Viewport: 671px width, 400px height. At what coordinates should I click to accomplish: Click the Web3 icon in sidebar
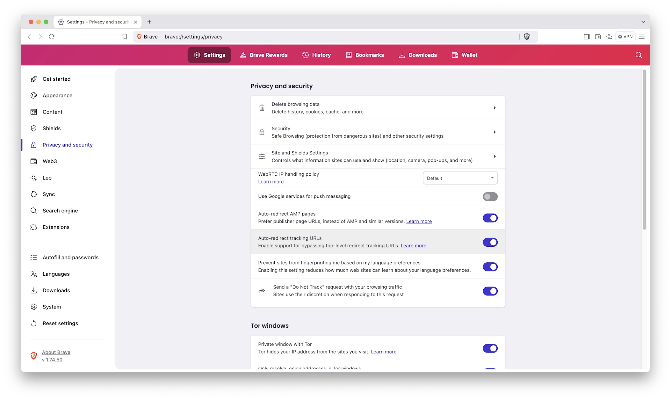(33, 161)
